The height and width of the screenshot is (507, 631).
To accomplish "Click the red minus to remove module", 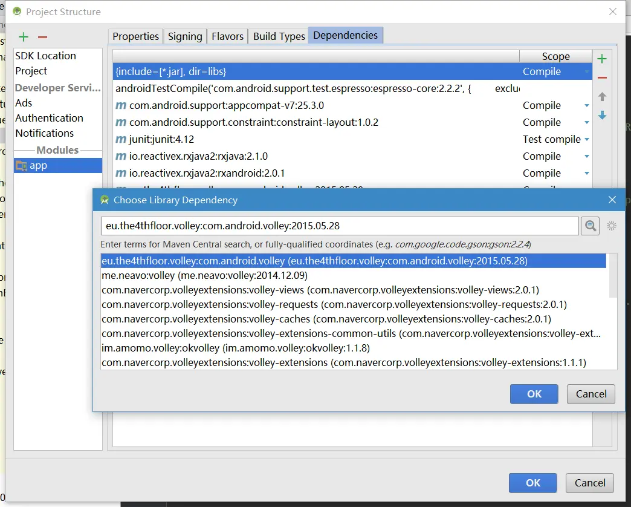I will coord(43,37).
